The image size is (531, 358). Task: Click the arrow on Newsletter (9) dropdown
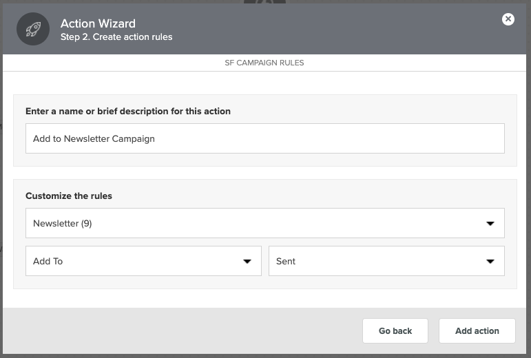coord(490,223)
